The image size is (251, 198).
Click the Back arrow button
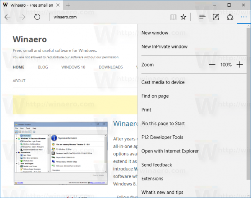pyautogui.click(x=8, y=17)
